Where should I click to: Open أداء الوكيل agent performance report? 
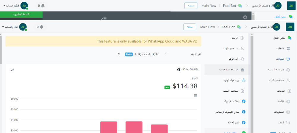242,59
